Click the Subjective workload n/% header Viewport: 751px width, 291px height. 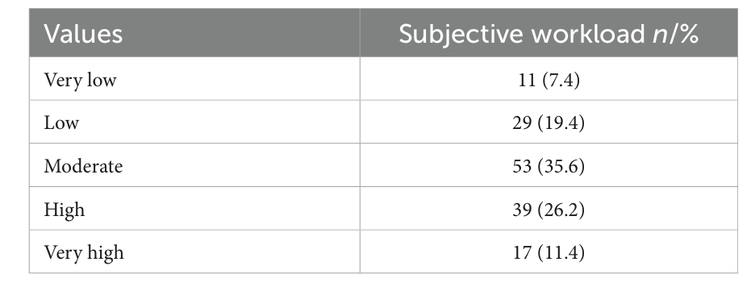click(x=549, y=34)
